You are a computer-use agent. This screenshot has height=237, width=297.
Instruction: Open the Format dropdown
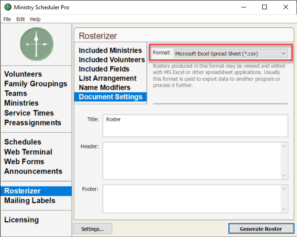(x=231, y=53)
